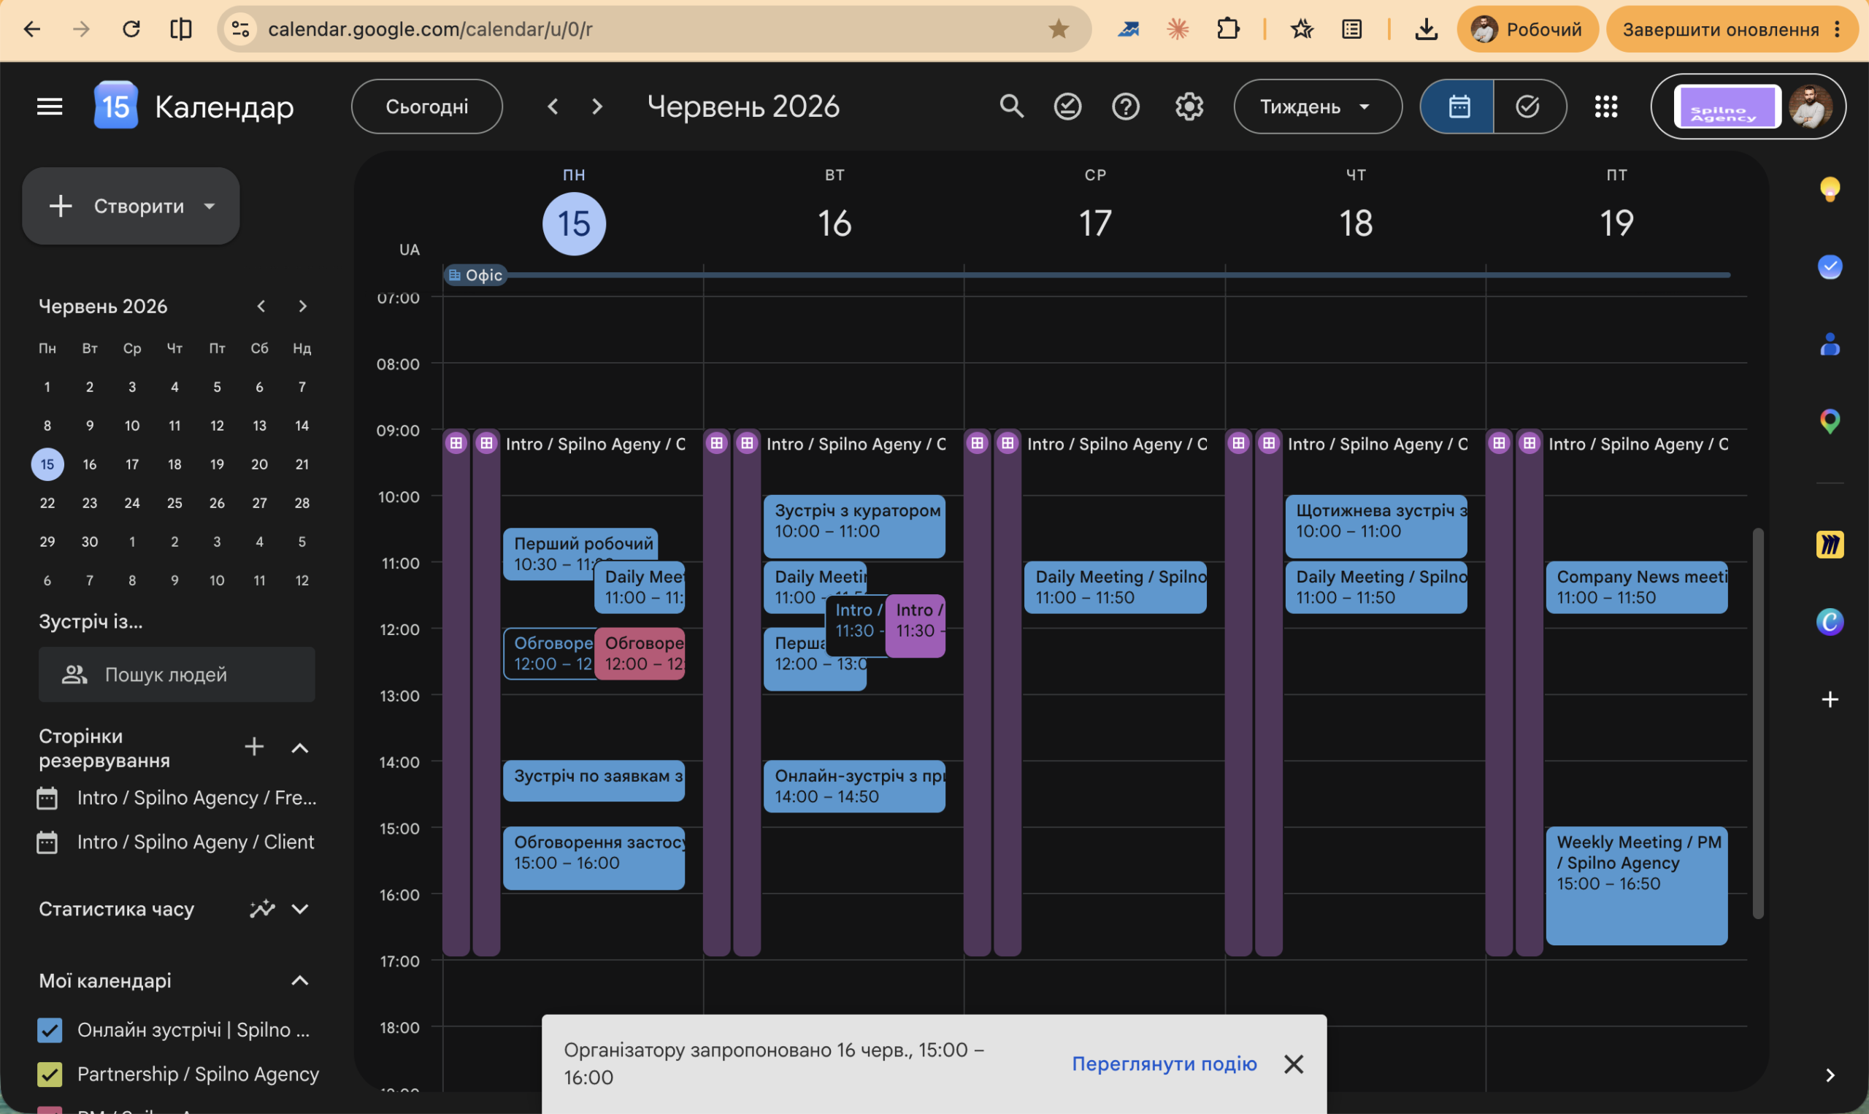Go back in browser history
Image resolution: width=1869 pixels, height=1114 pixels.
[x=31, y=29]
